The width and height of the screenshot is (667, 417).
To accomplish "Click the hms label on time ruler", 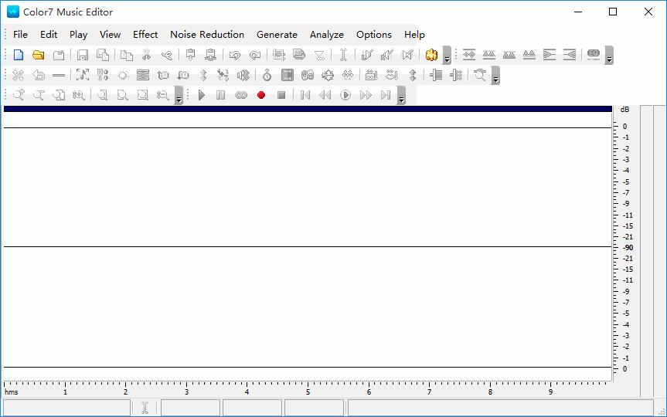I will click(12, 392).
